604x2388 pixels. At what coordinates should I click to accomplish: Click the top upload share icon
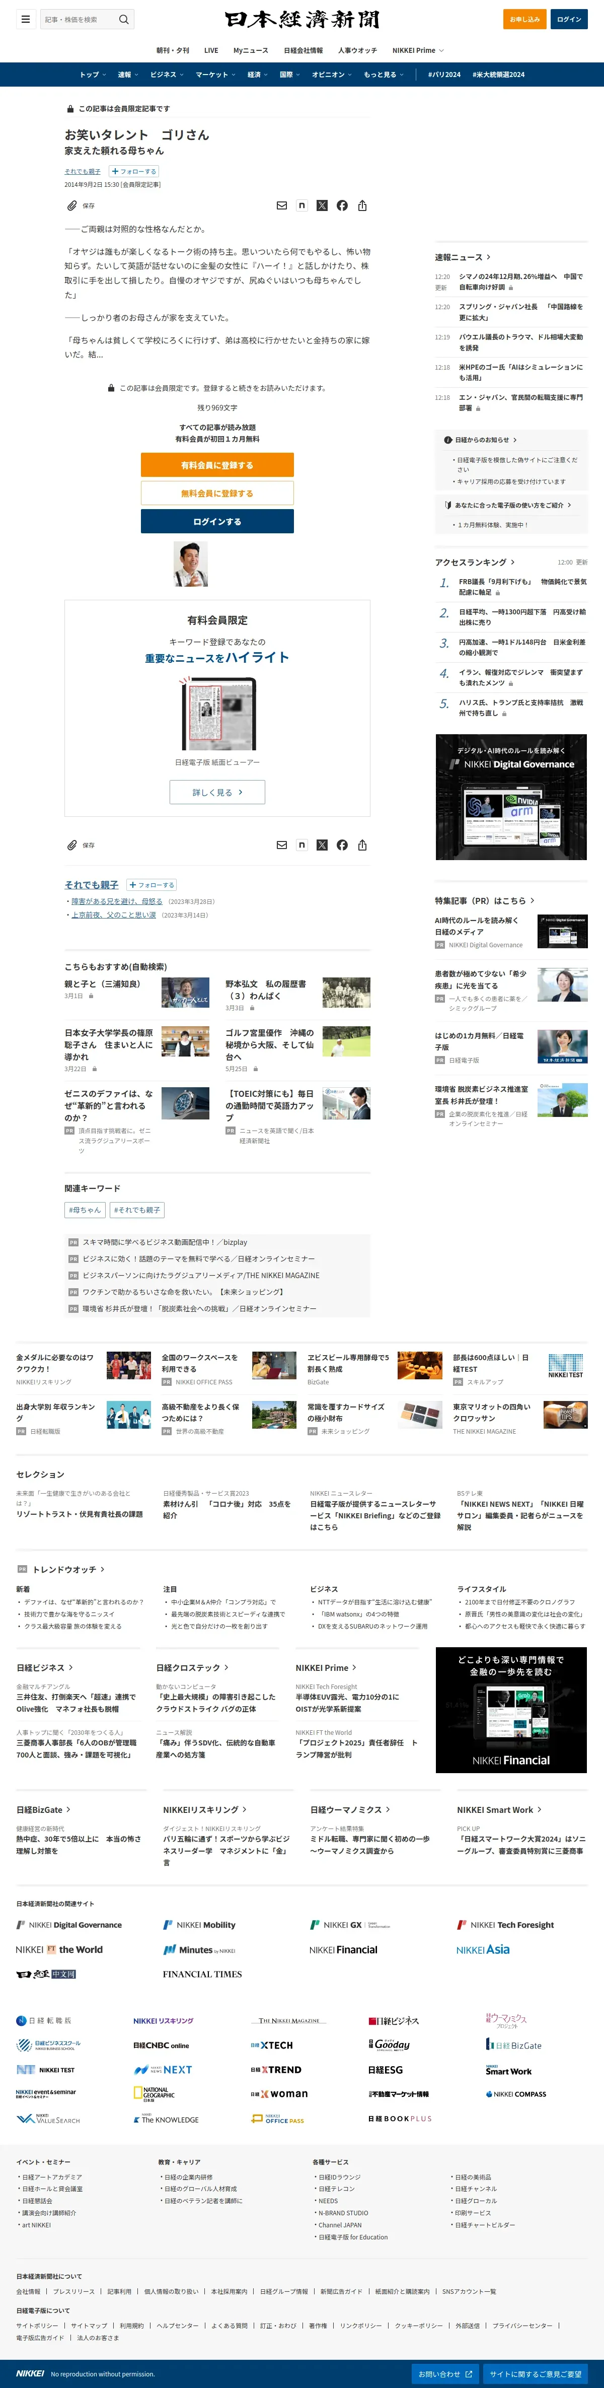362,206
